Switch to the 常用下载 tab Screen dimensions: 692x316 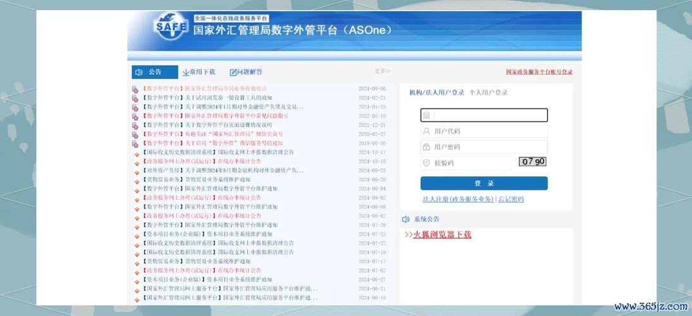pyautogui.click(x=199, y=72)
